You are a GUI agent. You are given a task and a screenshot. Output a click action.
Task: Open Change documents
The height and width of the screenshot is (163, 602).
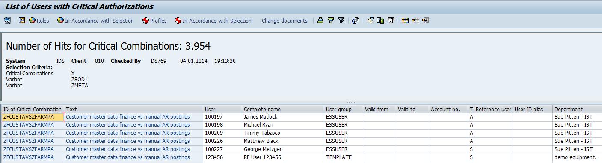point(285,21)
